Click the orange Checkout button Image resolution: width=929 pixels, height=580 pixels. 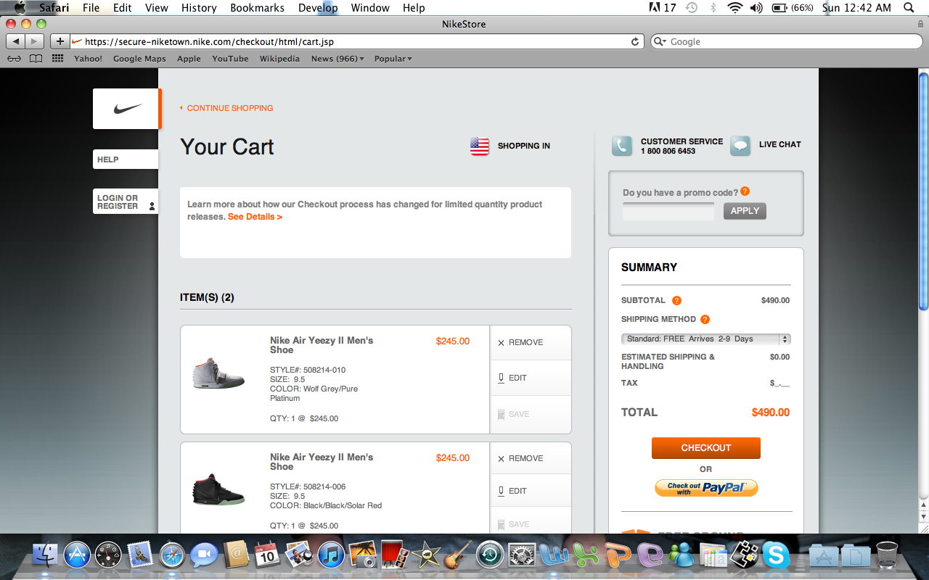[x=706, y=448]
